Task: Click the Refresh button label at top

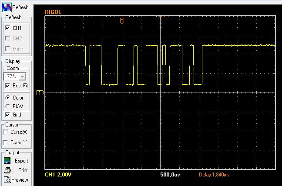Action: coord(20,7)
